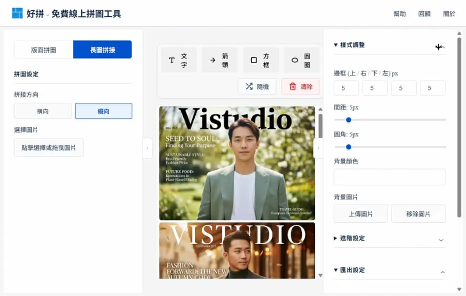This screenshot has width=466, height=296.
Task: Click the left border width input field
Action: point(433,88)
